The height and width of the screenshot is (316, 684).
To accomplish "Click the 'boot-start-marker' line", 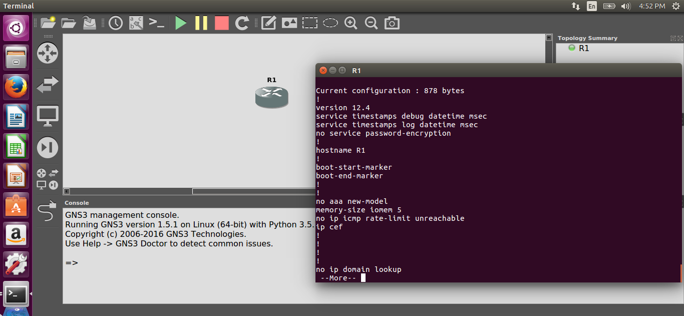I will coord(354,167).
